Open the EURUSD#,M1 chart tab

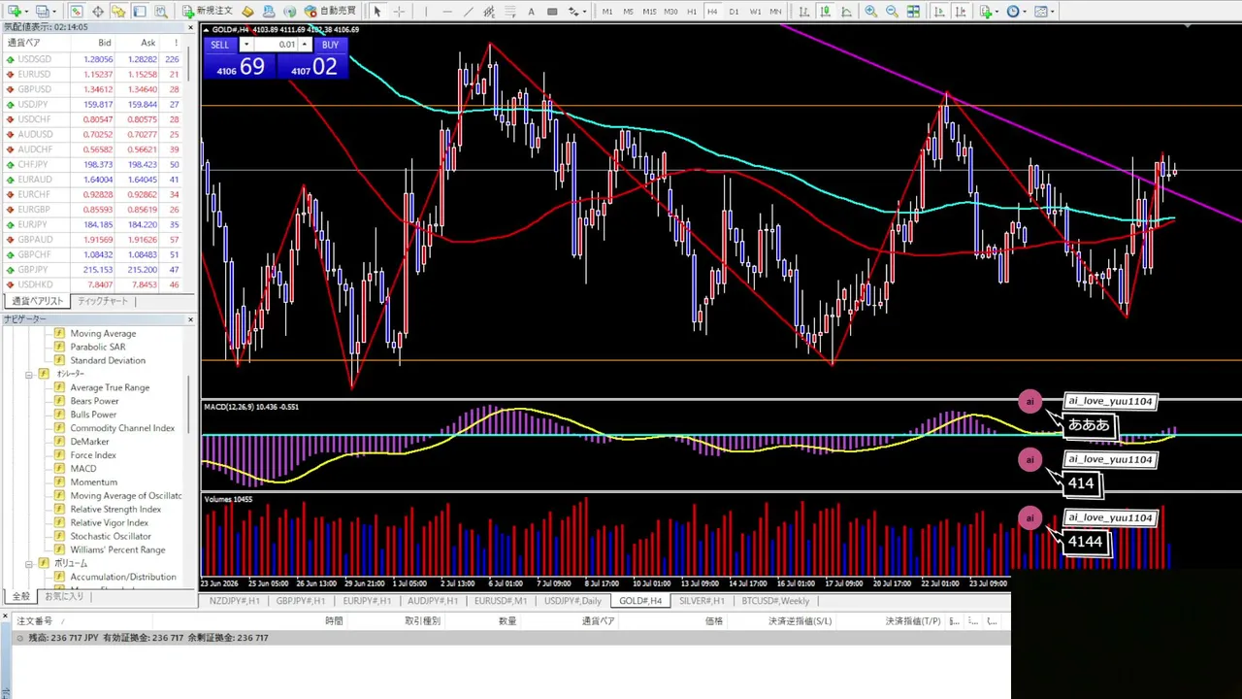point(501,601)
